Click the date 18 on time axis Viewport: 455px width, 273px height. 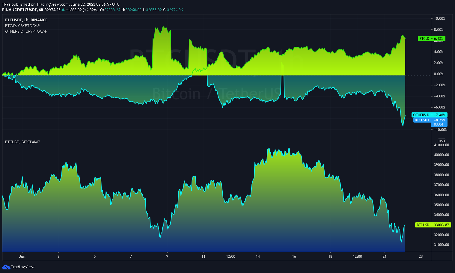point(330,257)
